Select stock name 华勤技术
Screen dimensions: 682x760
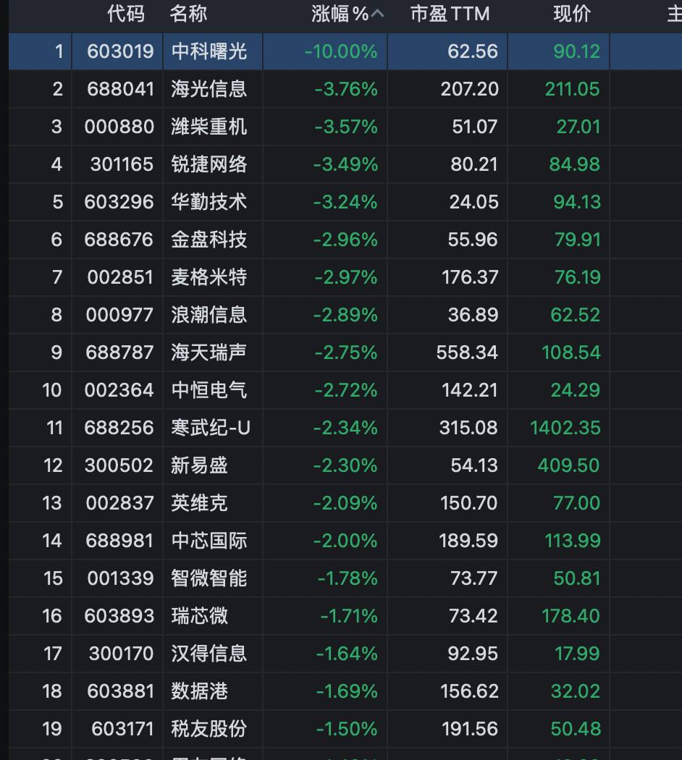pos(209,202)
